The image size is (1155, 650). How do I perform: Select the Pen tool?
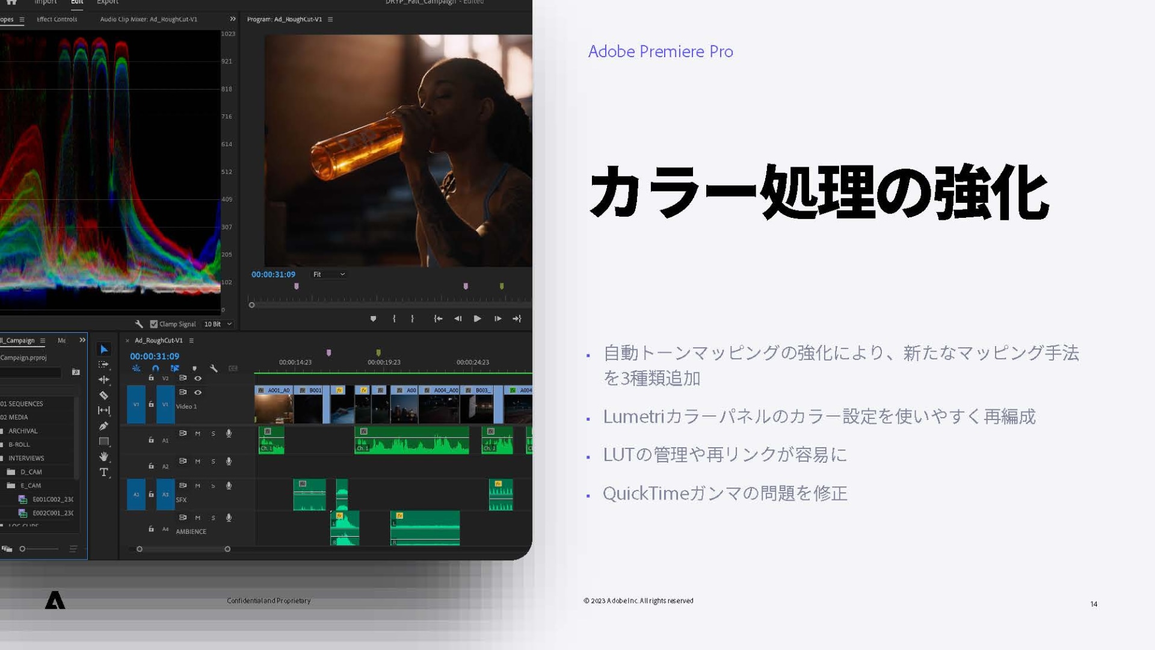click(103, 426)
